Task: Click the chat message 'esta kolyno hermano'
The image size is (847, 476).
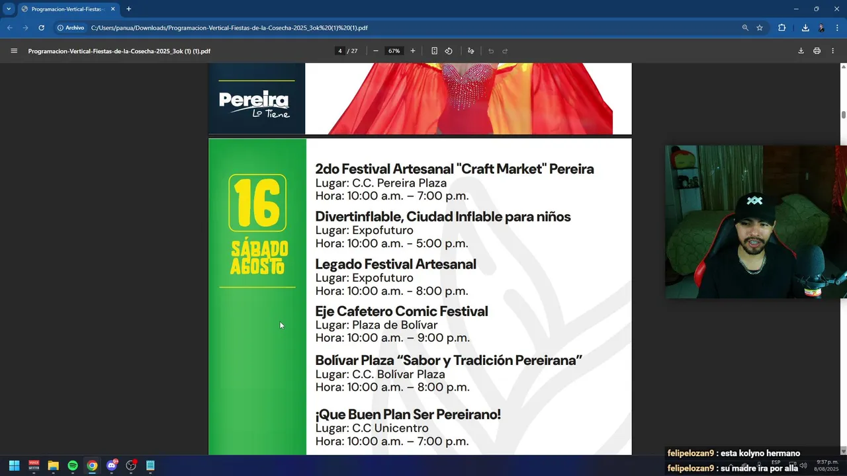Action: tap(760, 454)
